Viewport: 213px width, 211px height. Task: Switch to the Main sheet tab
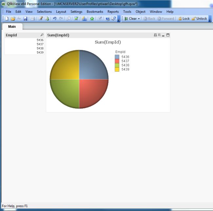pos(12,26)
